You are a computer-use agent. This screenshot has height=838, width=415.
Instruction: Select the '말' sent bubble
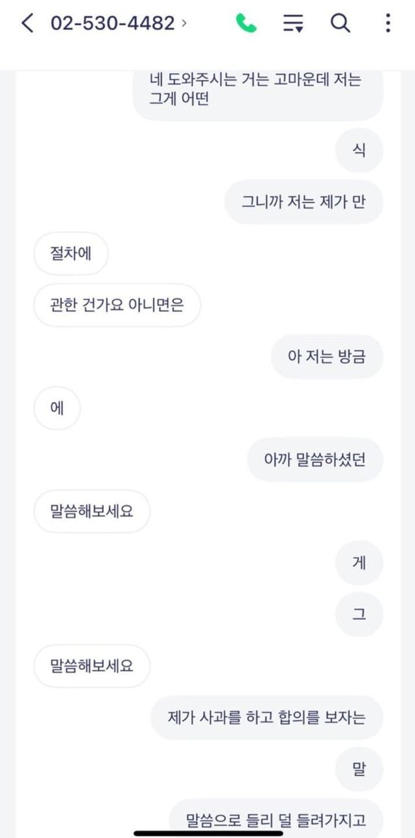(x=359, y=769)
